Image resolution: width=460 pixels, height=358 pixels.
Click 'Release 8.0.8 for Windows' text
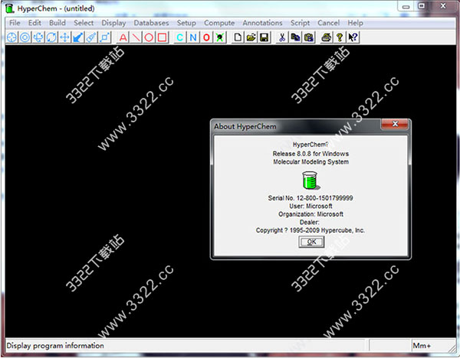point(310,154)
